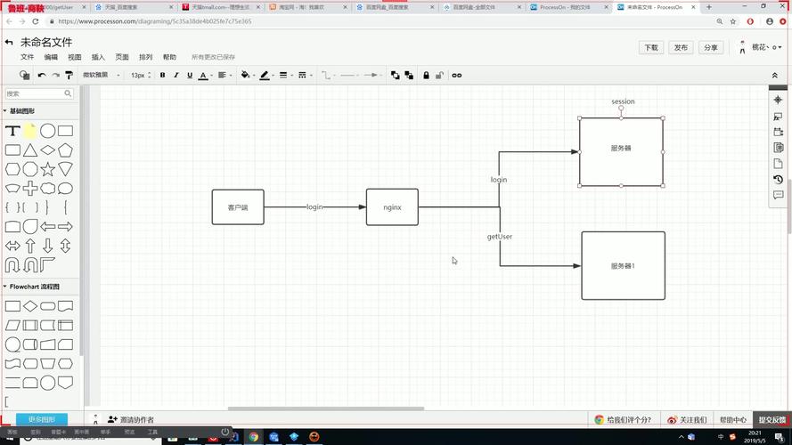Select the up arrow shape
792x445 pixels.
point(30,246)
